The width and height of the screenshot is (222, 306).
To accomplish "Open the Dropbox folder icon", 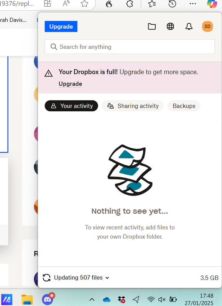I will tap(152, 26).
